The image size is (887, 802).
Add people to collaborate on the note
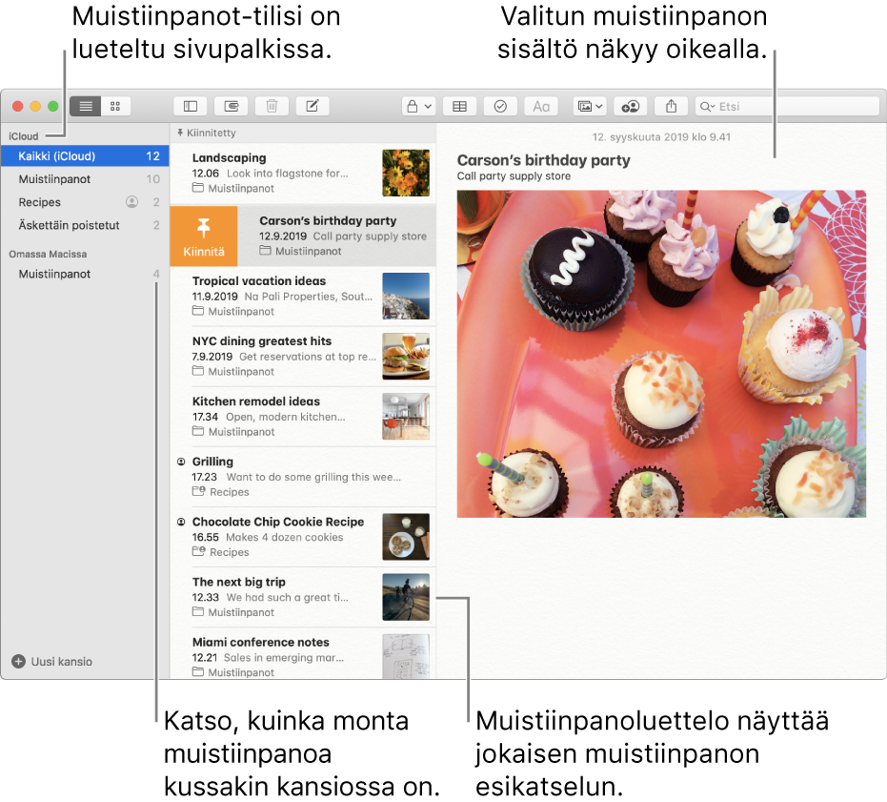[x=629, y=106]
